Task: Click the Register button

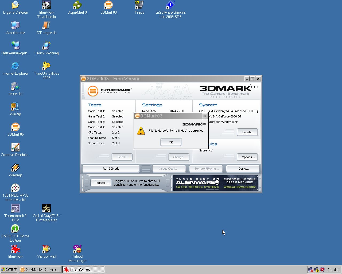Action: 101,183
